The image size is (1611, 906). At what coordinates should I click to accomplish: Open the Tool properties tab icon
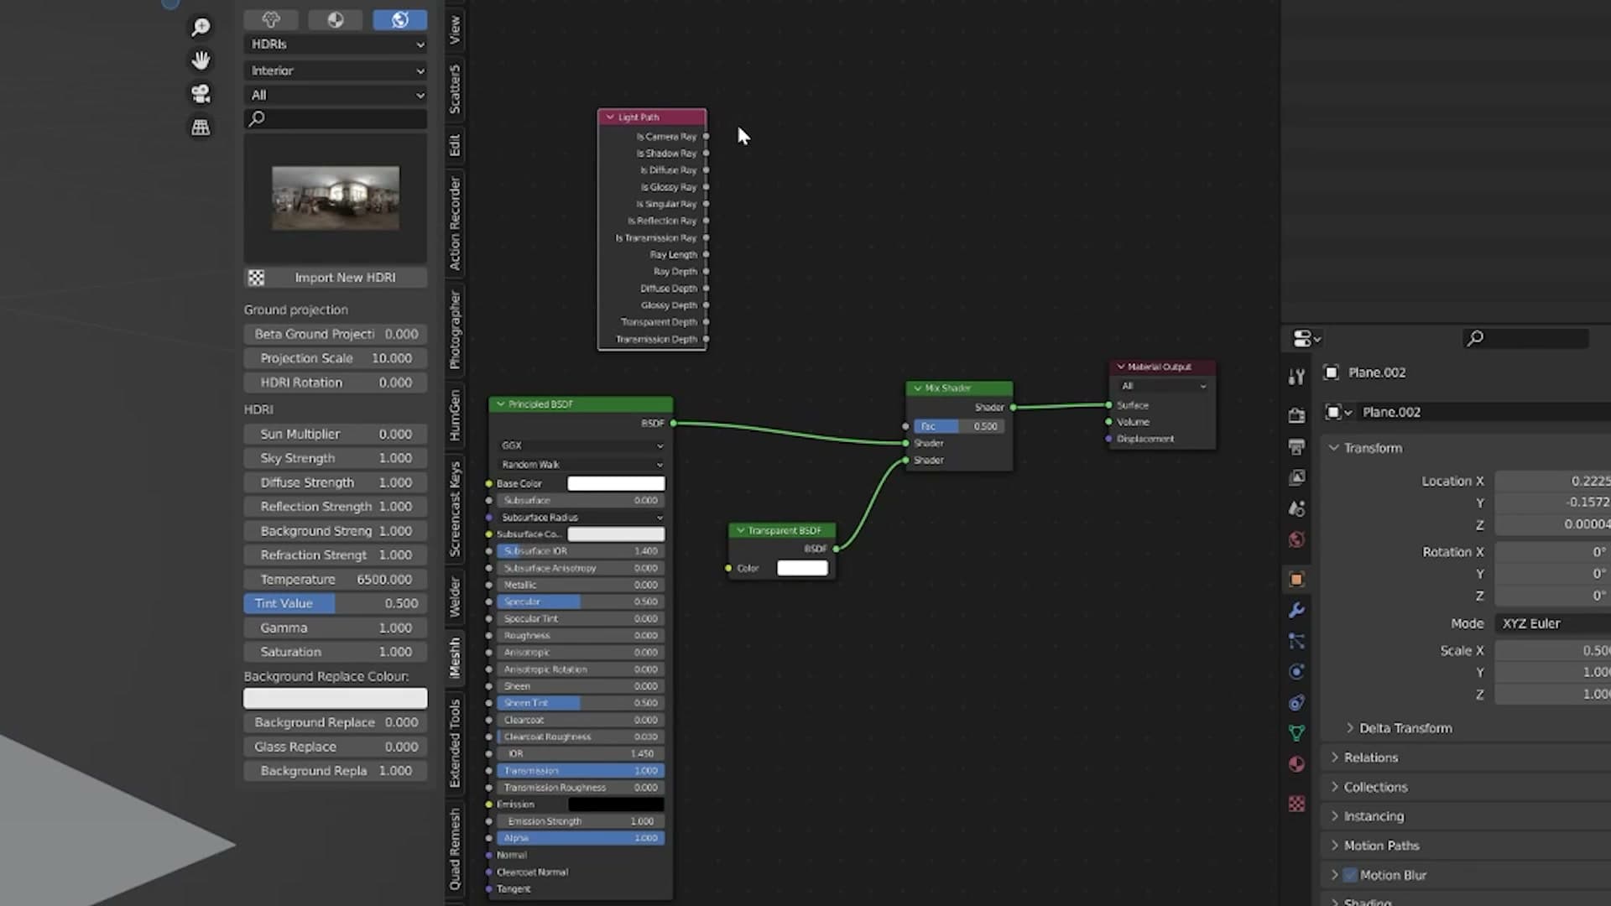coord(1296,377)
